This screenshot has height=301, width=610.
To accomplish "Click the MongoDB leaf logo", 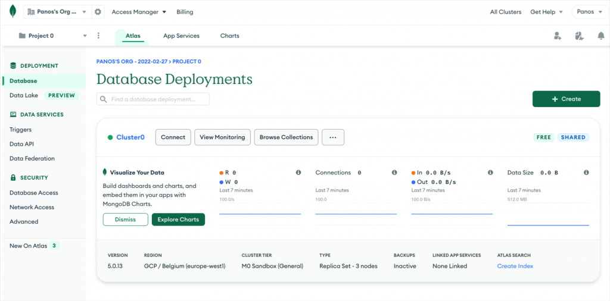I will (13, 12).
